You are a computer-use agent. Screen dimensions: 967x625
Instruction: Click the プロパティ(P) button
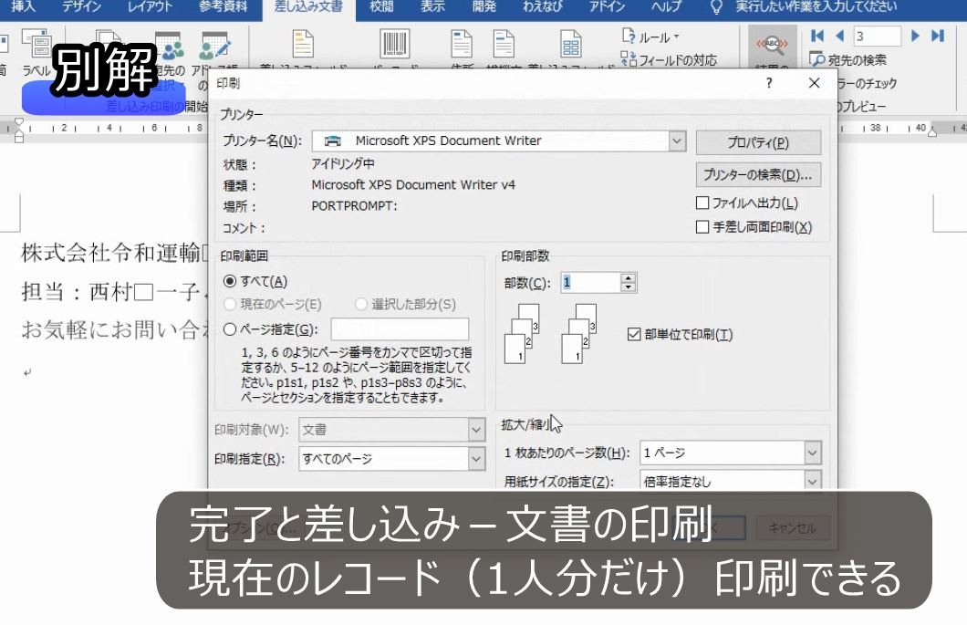click(758, 142)
